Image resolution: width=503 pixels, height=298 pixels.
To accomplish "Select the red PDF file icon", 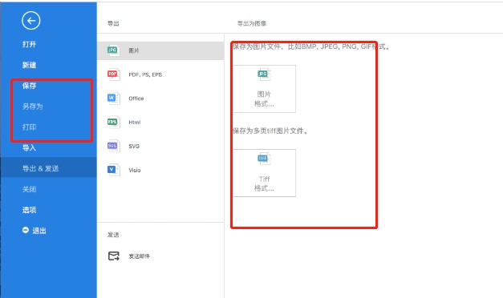I will point(114,74).
